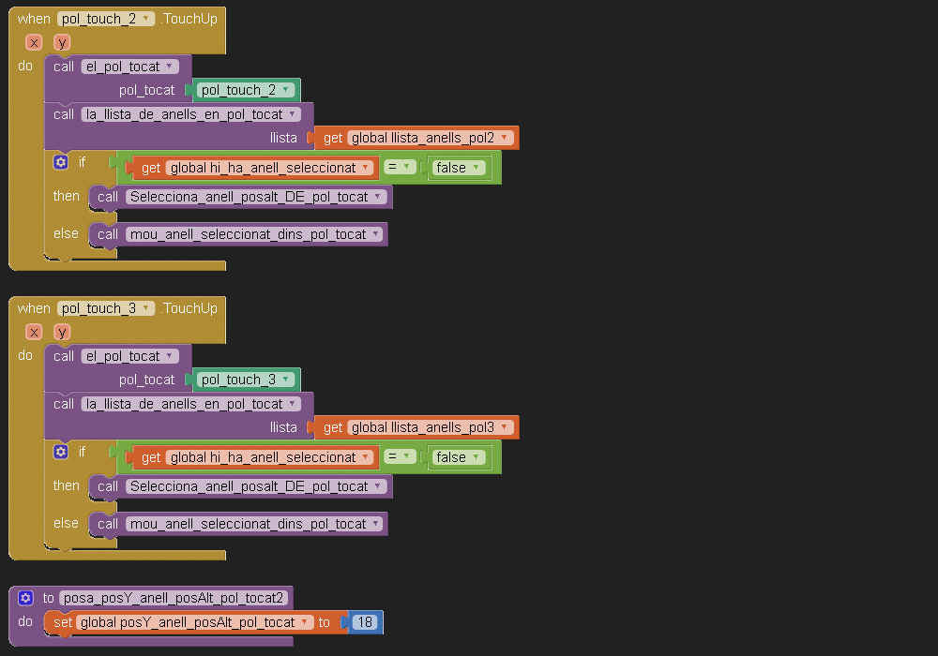Screen dimensions: 938x656
Task: Click the procedure name posa_posY_anell_posAlt_pol_tocat2
Action: click(175, 598)
